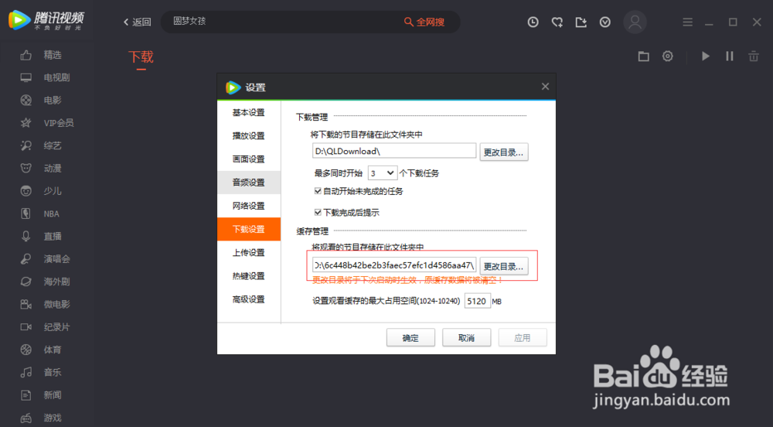The image size is (773, 427).
Task: Click the 全网搜 search button
Action: 424,22
